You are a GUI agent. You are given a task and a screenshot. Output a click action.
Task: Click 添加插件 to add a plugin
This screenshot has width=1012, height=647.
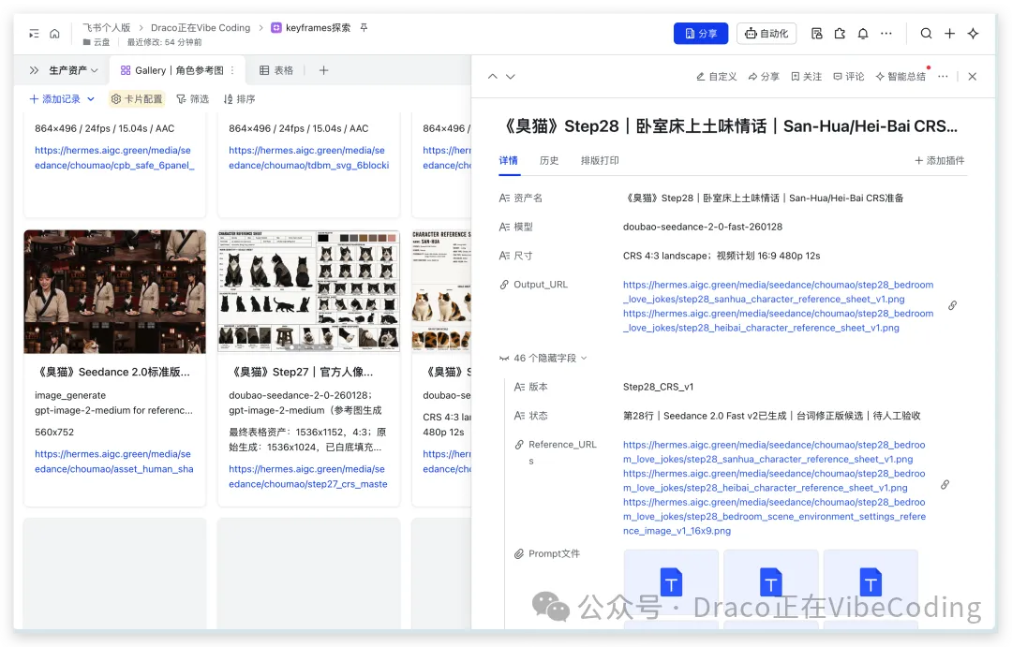pos(940,160)
